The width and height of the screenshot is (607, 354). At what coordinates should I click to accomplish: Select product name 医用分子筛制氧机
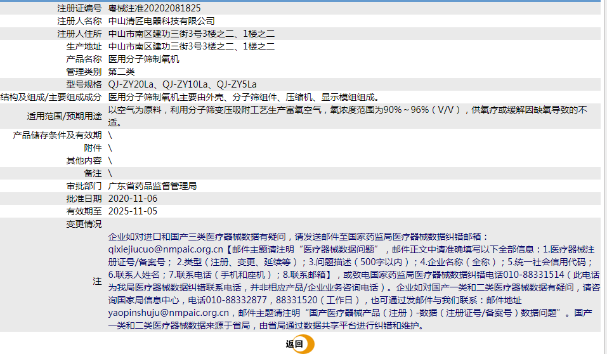(143, 59)
